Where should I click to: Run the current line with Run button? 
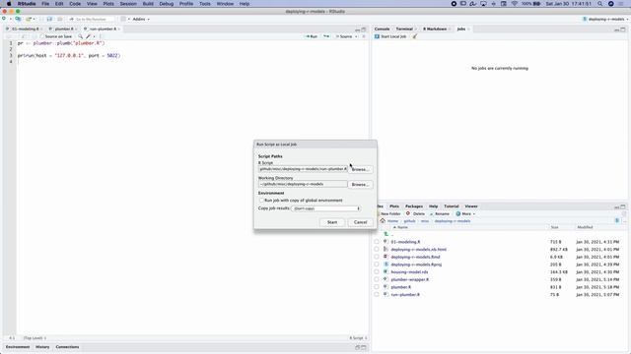pyautogui.click(x=312, y=36)
